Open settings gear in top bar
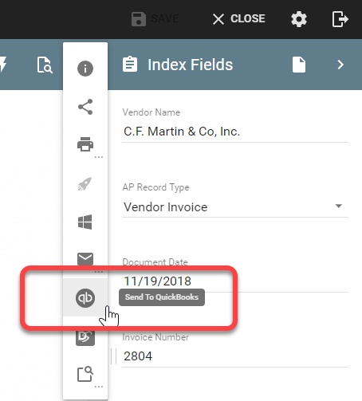362x401 pixels. pos(299,19)
